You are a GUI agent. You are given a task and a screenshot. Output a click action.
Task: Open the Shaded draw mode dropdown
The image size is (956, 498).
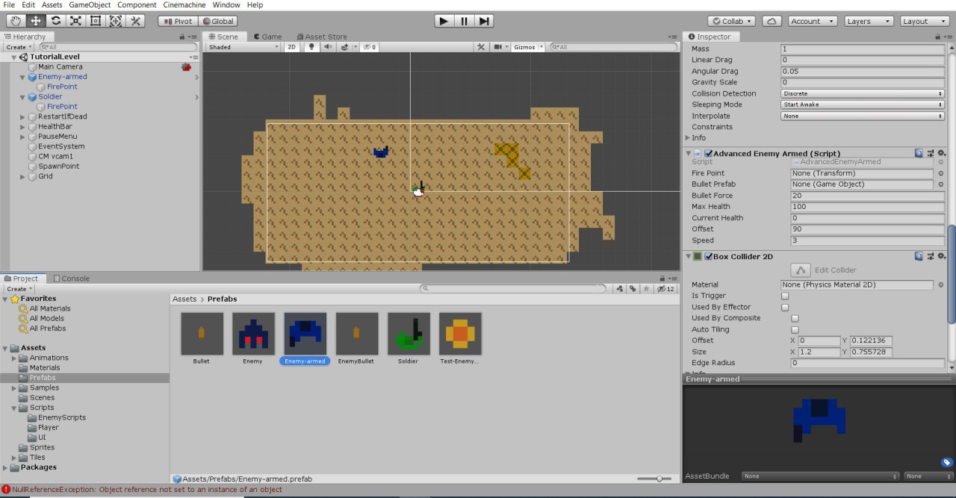click(x=243, y=47)
